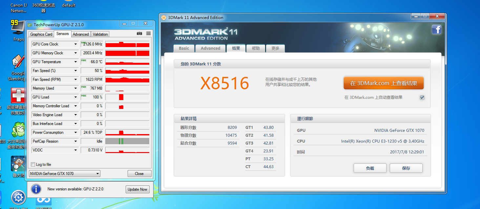Expand Power Consumption sensor dropdown
This screenshot has width=480, height=209.
pyautogui.click(x=76, y=132)
